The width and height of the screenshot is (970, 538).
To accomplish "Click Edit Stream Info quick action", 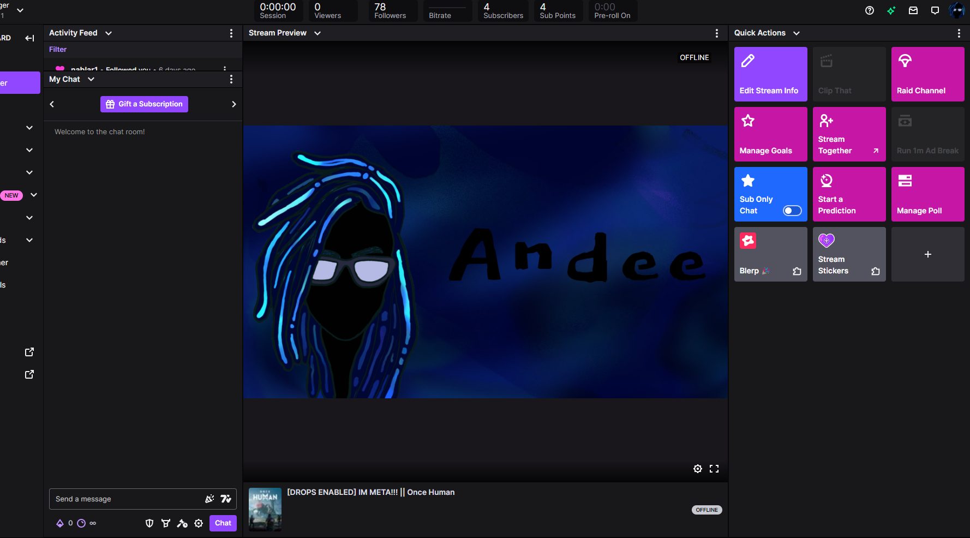I will [771, 74].
